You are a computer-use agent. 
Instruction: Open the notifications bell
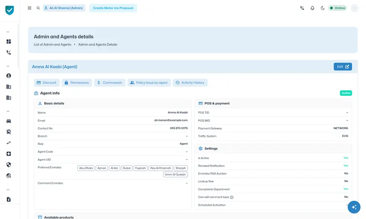312,8
